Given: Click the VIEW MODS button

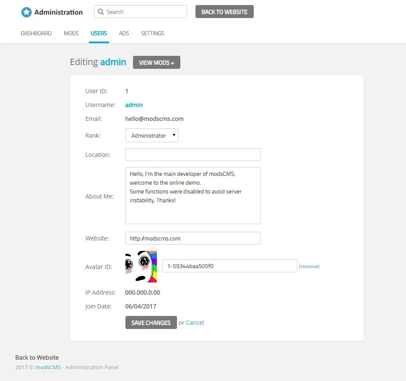Looking at the screenshot, I should point(156,63).
